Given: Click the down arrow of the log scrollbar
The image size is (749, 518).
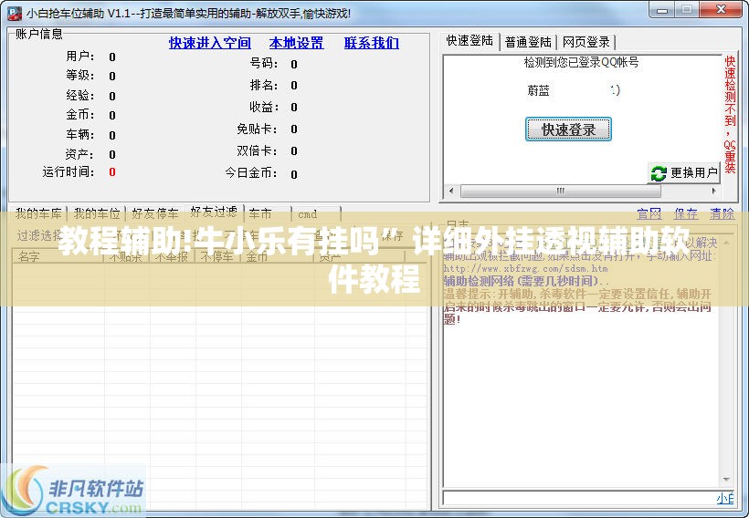Looking at the screenshot, I should [726, 480].
